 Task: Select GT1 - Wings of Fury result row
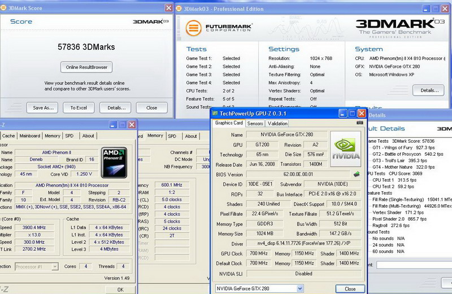tap(403, 147)
